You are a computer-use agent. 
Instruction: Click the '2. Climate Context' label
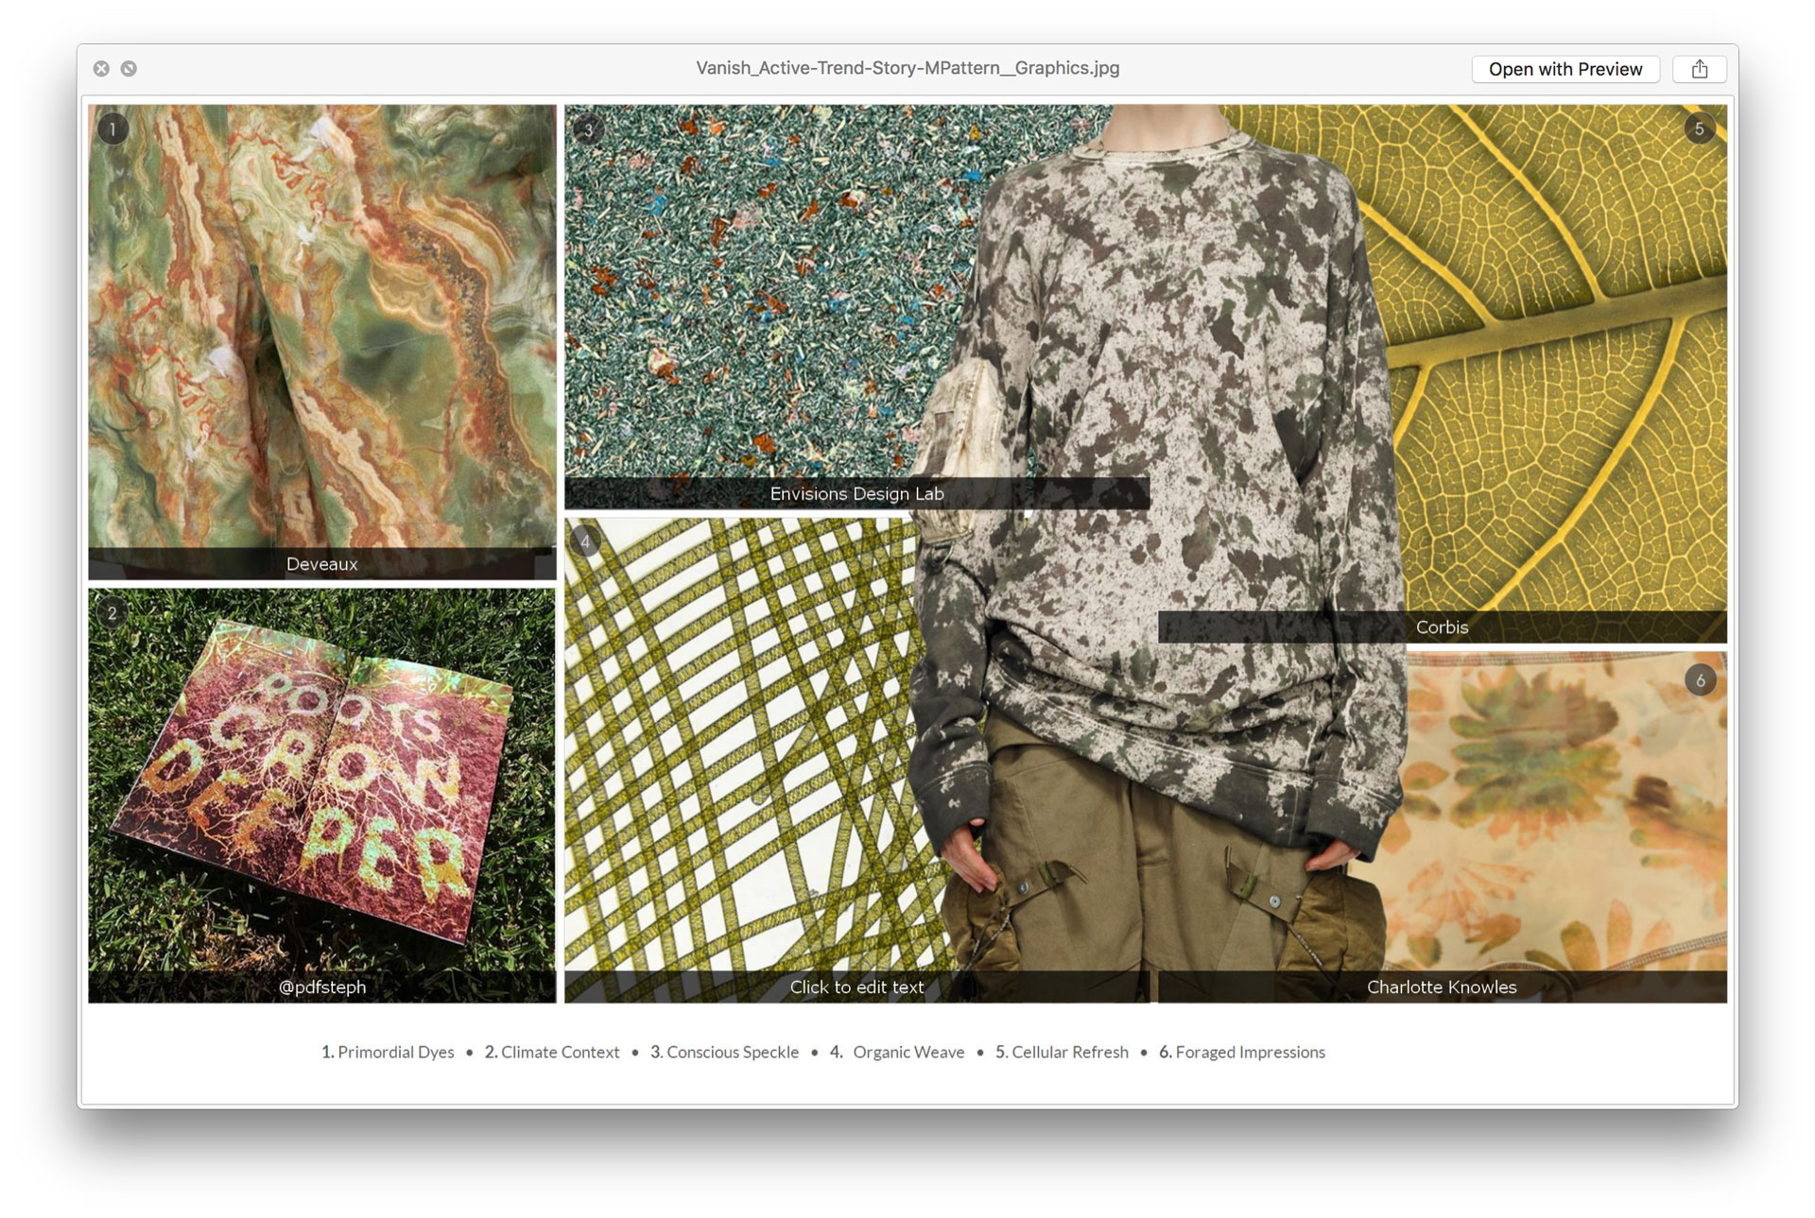pos(552,1052)
